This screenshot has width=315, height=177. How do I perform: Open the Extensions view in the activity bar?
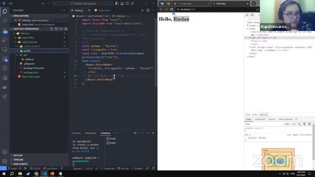coord(4,59)
